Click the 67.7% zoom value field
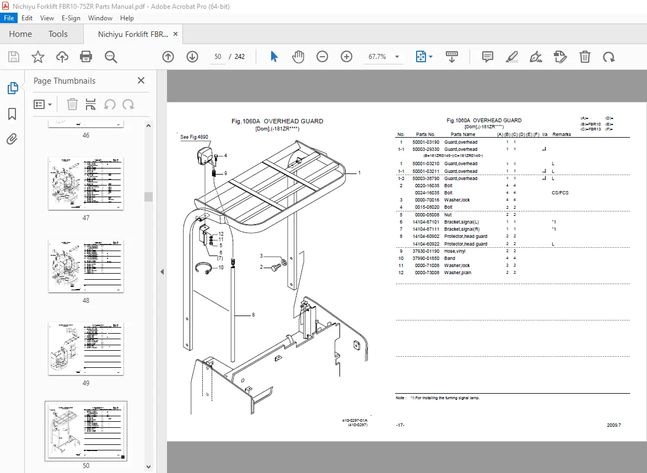 click(x=377, y=57)
